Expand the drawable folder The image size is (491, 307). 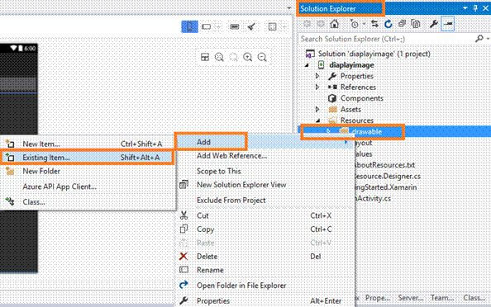point(328,131)
